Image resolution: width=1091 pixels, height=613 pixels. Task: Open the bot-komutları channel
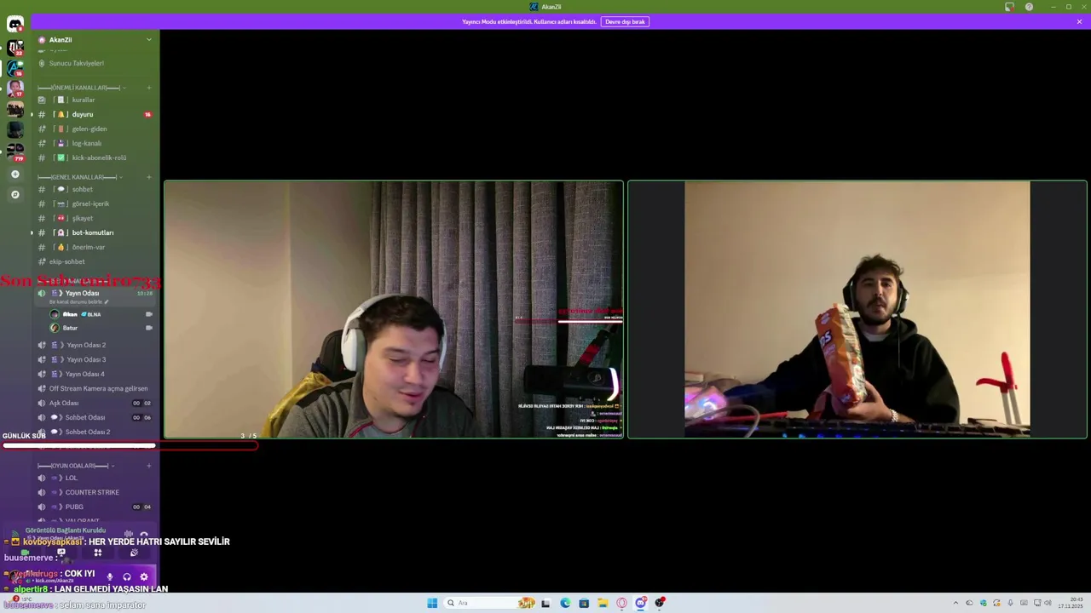(x=95, y=232)
